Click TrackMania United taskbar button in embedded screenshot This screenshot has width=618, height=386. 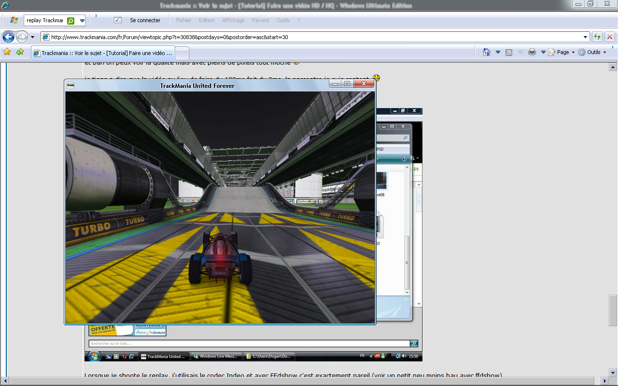click(x=163, y=357)
